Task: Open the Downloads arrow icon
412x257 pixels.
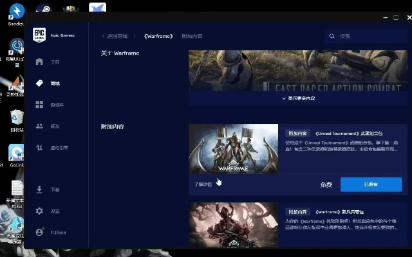Action: pyautogui.click(x=39, y=190)
